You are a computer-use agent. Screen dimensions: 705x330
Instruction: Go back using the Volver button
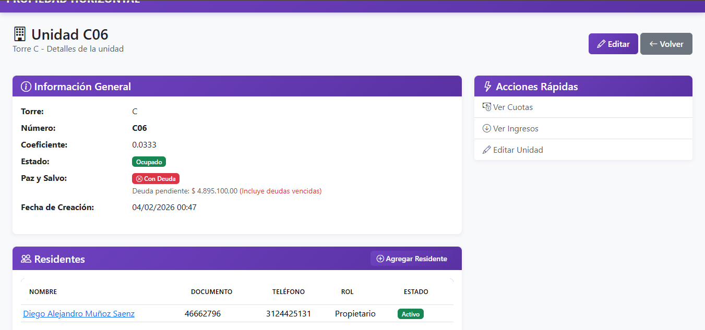click(x=666, y=44)
